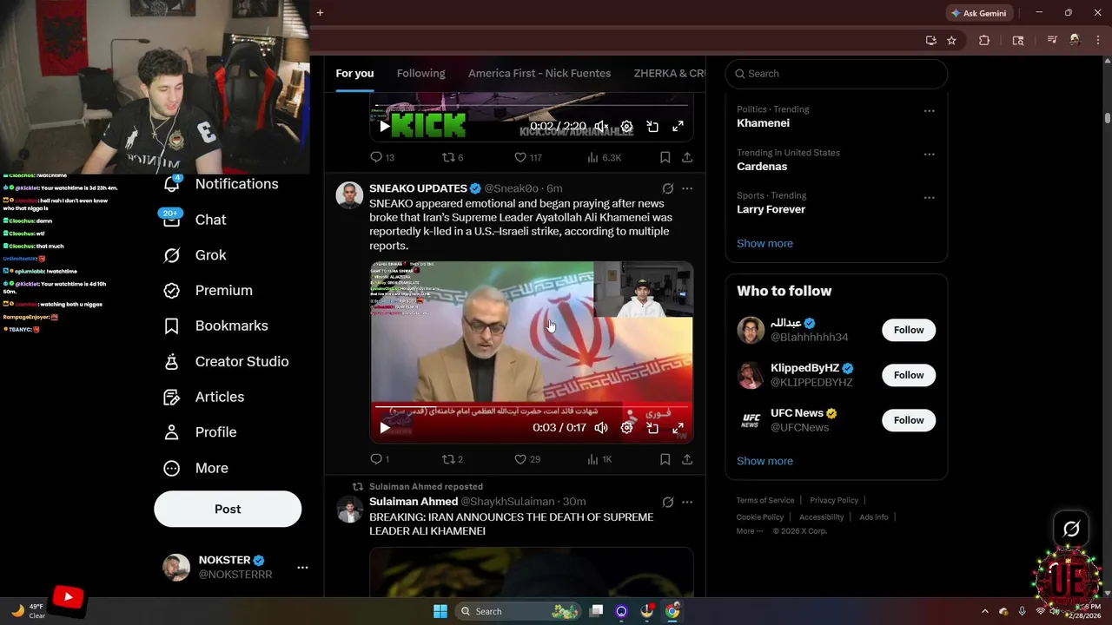The image size is (1112, 625).
Task: View analytics of SNEAKO UPDATES post
Action: pos(592,459)
